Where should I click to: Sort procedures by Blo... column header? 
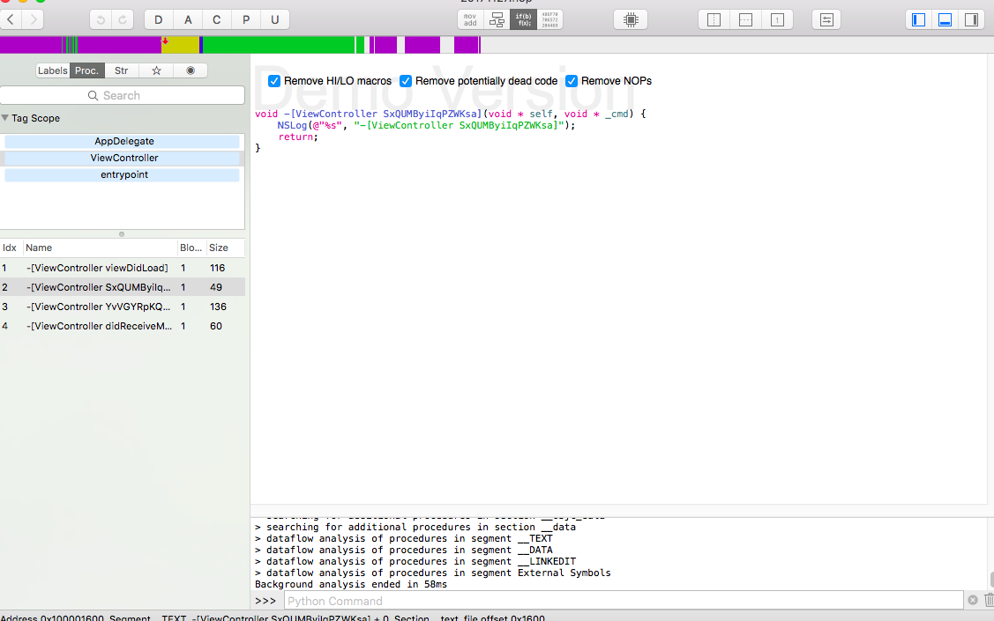coord(191,248)
